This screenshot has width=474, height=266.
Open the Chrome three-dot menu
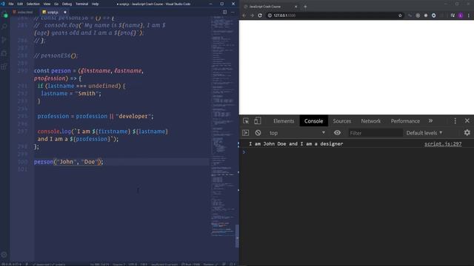[x=469, y=16]
